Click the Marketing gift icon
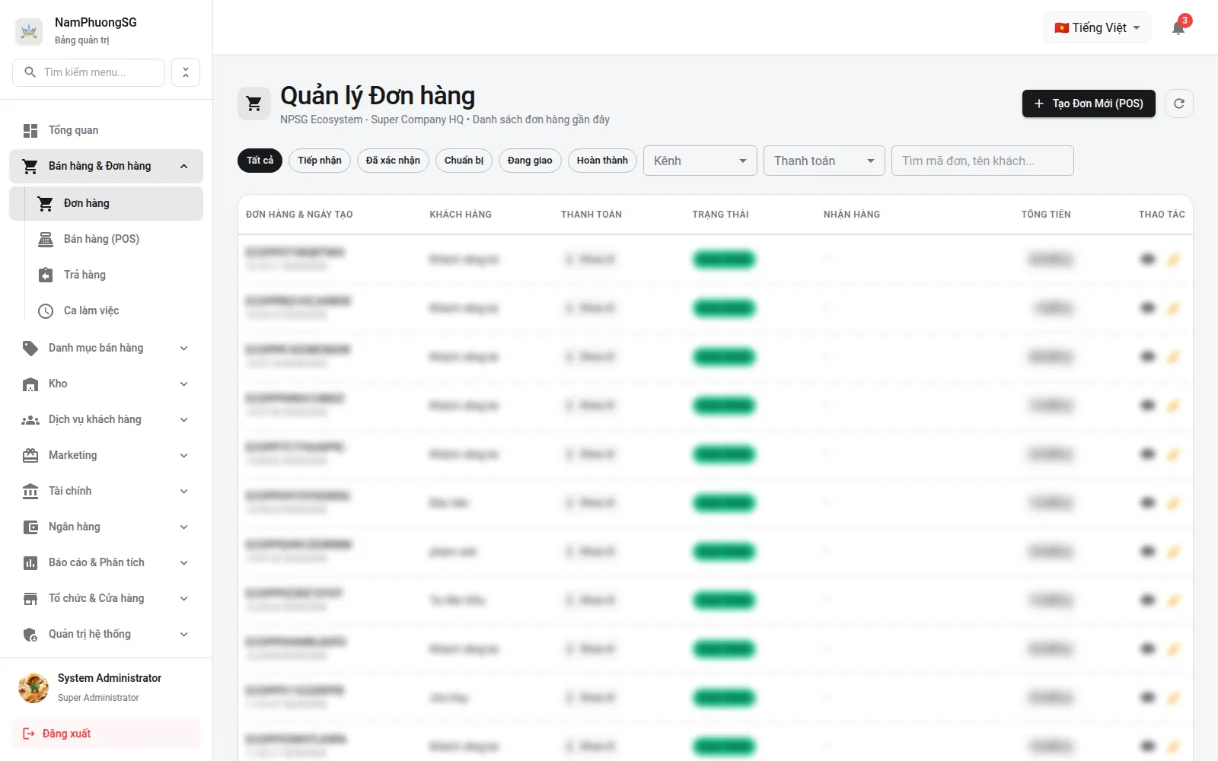Screen dimensions: 1218x761 [x=30, y=456]
